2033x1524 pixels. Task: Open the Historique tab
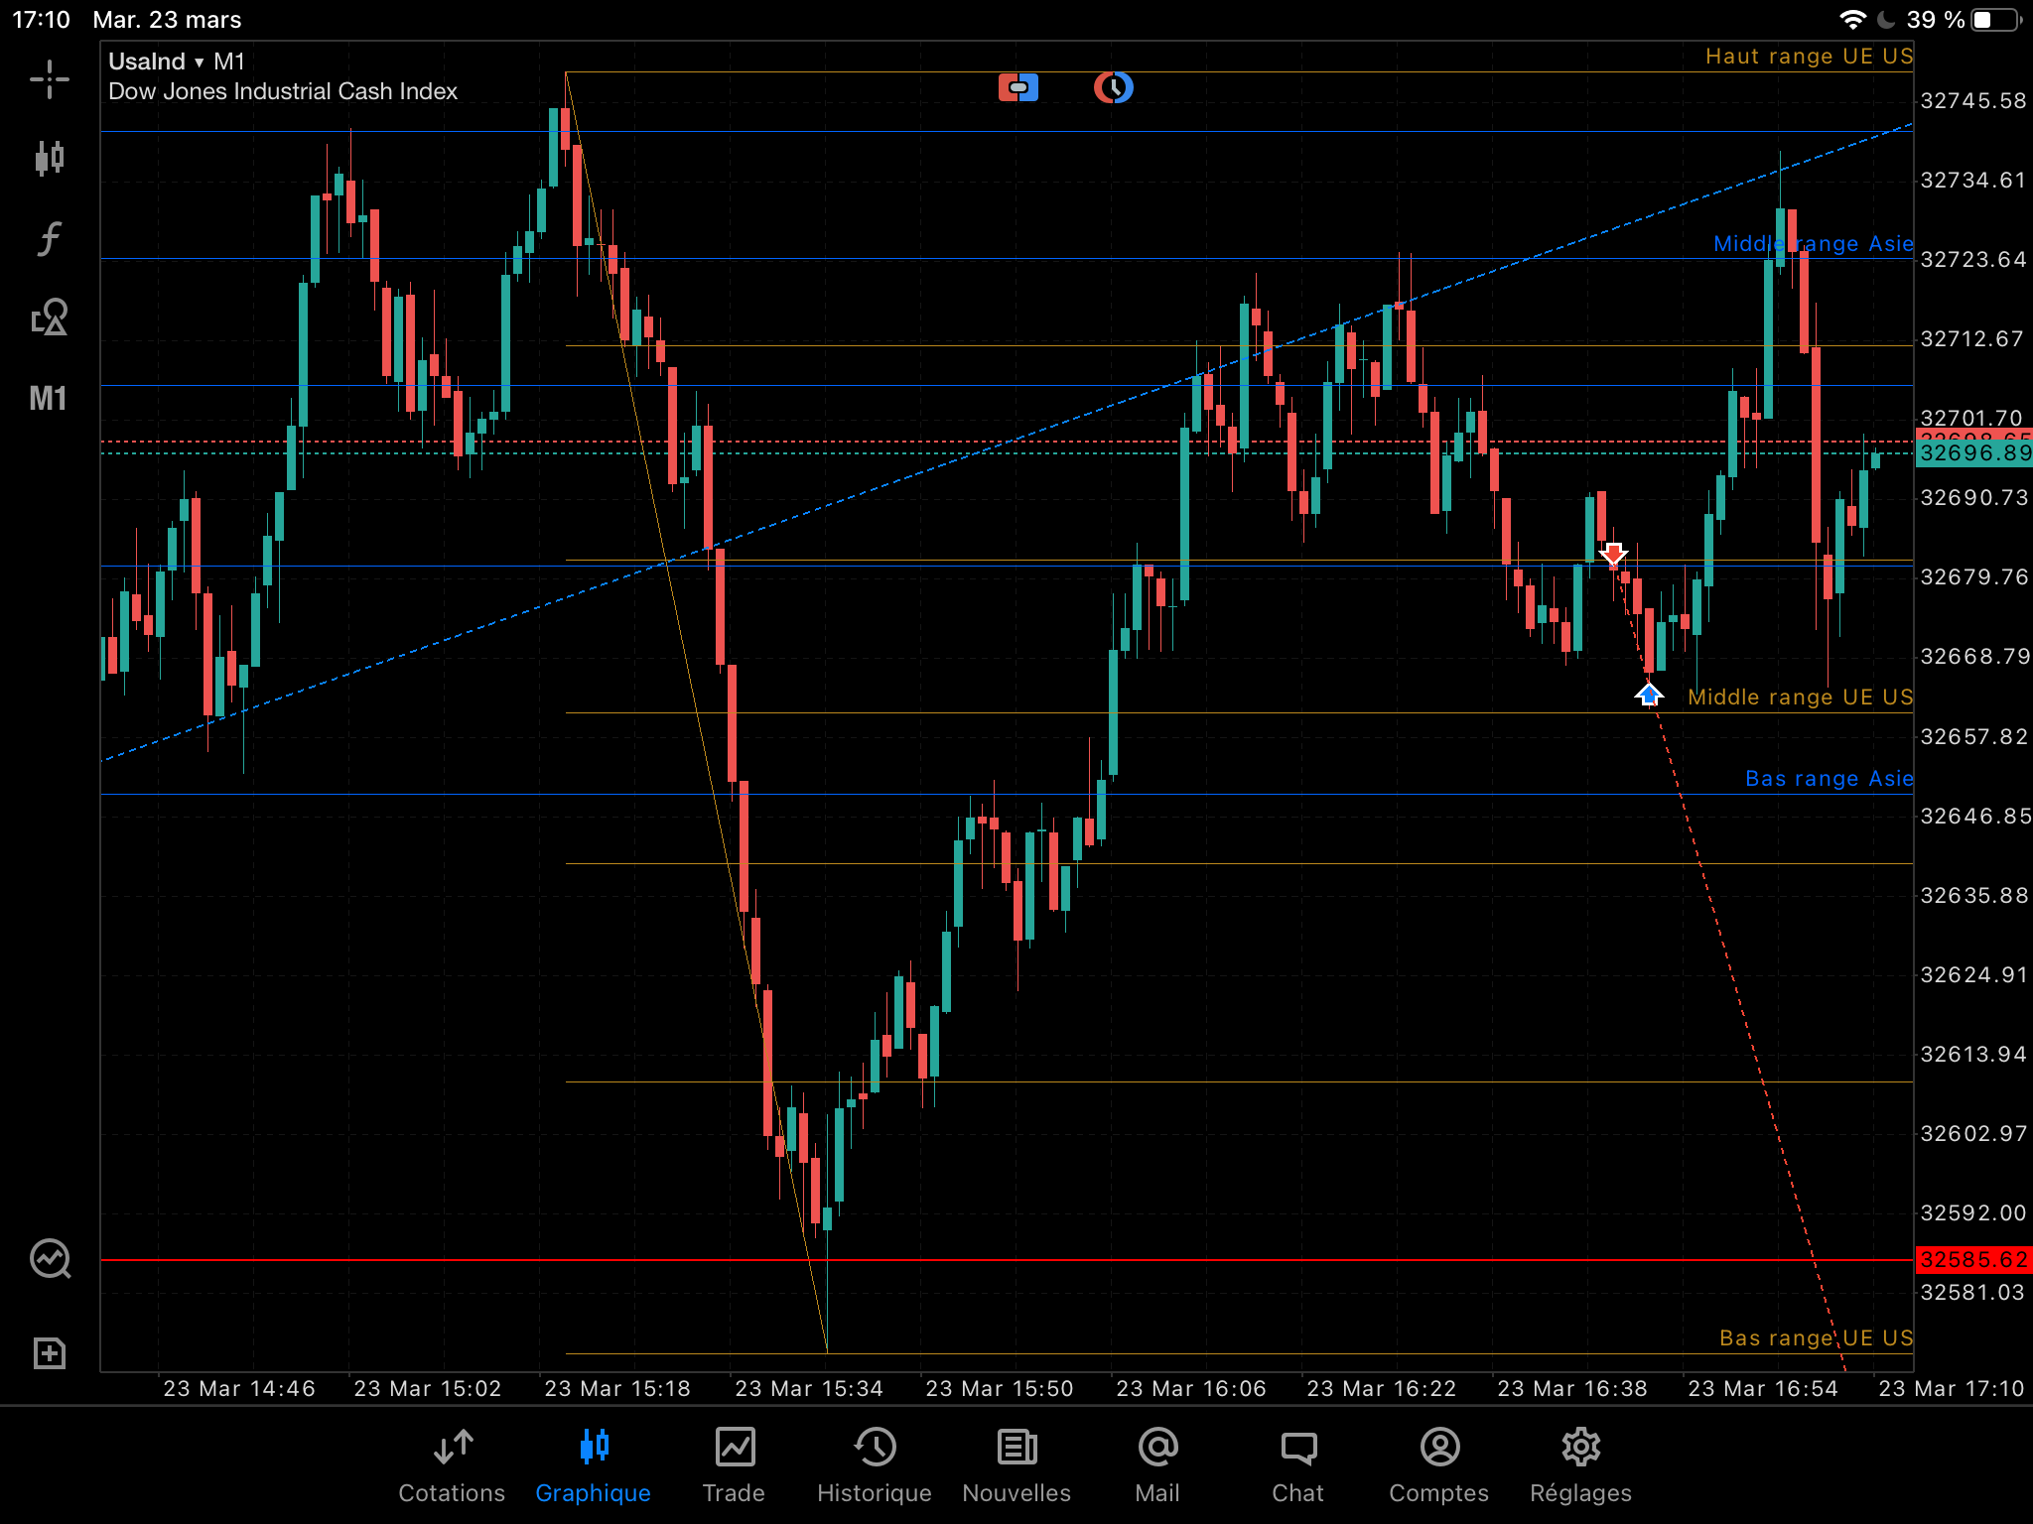point(875,1466)
